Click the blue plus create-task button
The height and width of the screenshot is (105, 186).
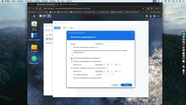(x=57, y=28)
